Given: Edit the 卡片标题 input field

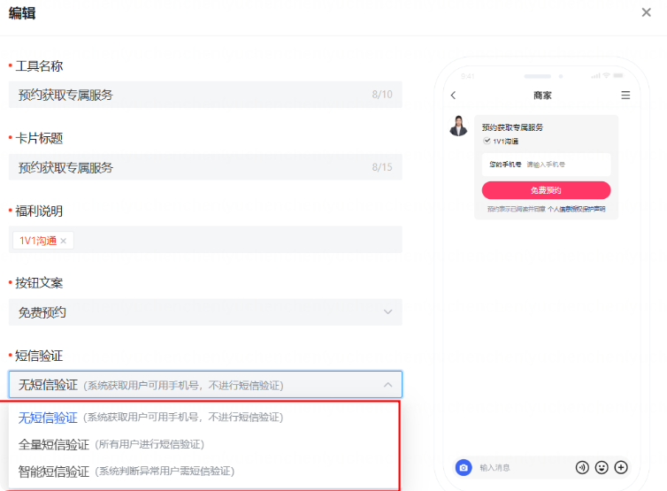Looking at the screenshot, I should (205, 167).
